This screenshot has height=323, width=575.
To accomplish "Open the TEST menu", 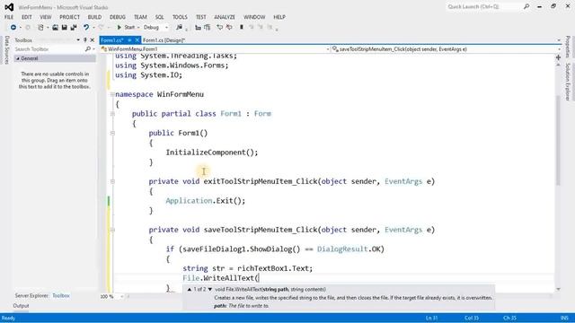I will pyautogui.click(x=201, y=17).
